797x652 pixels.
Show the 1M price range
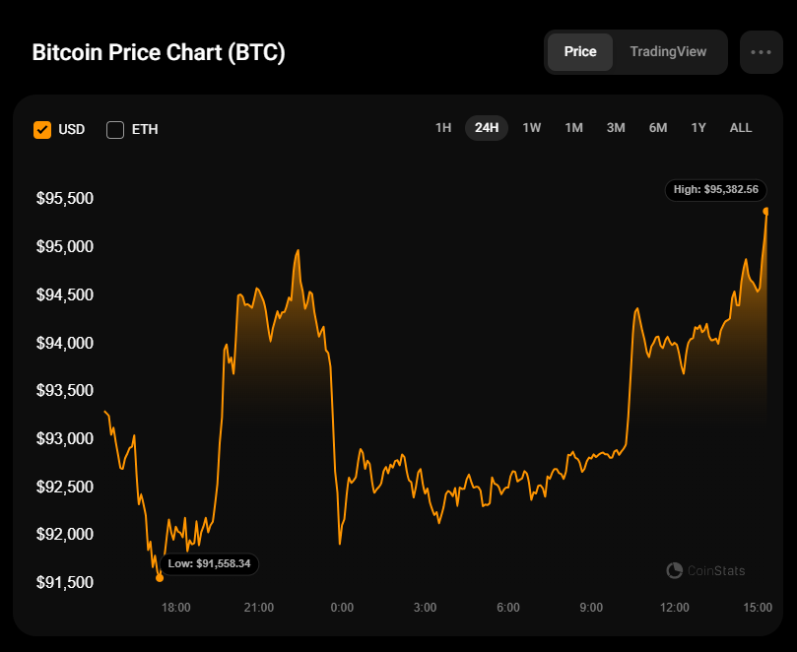(x=573, y=128)
